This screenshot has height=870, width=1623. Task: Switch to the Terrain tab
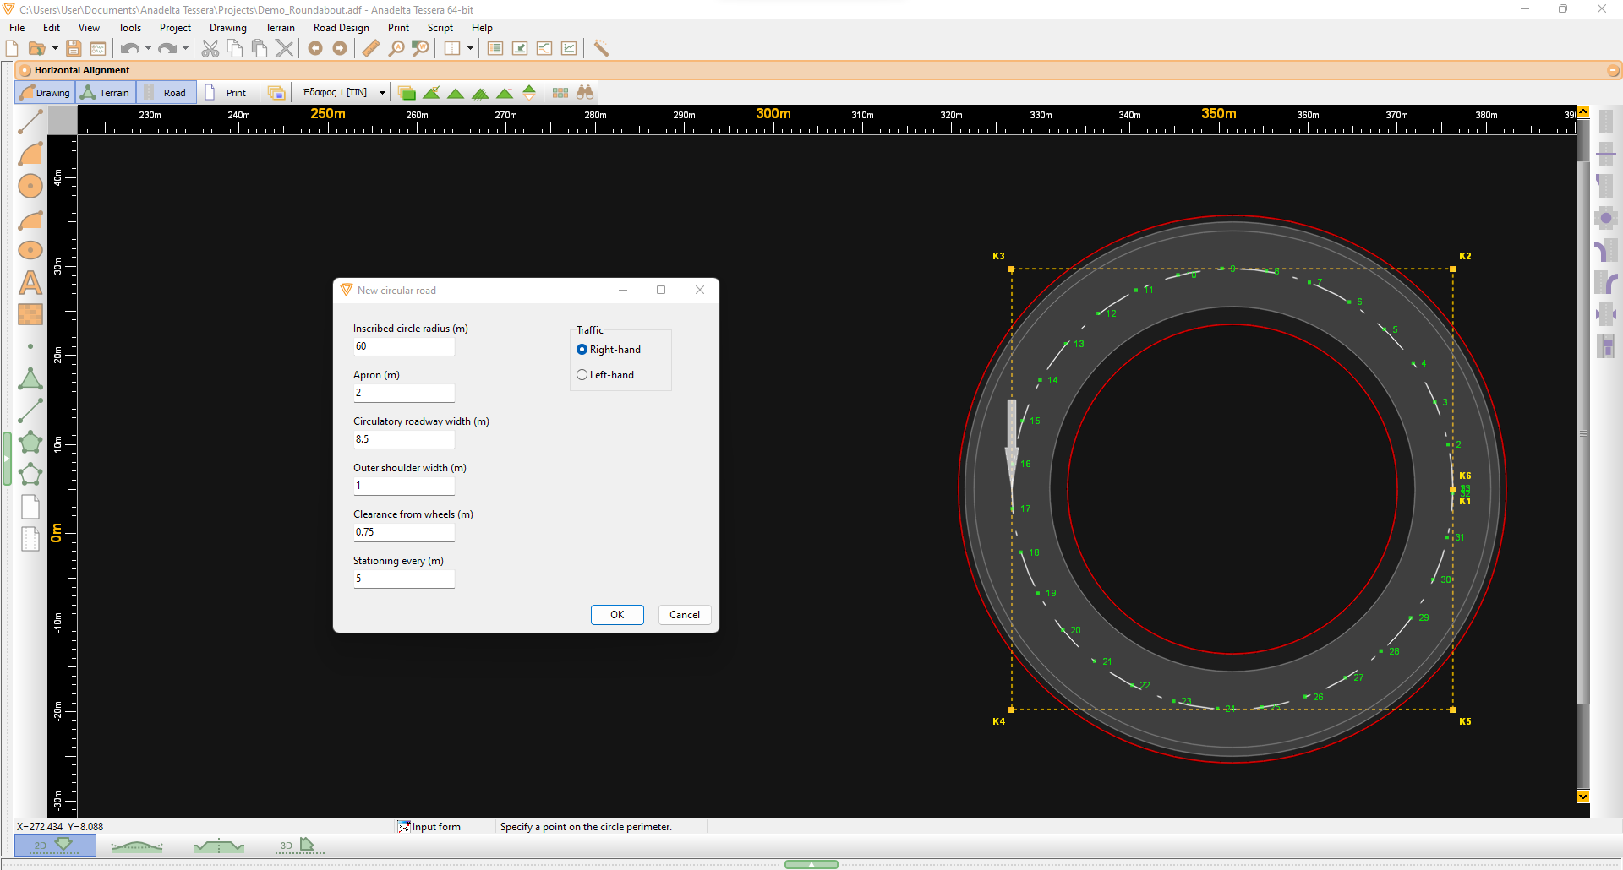pyautogui.click(x=105, y=92)
